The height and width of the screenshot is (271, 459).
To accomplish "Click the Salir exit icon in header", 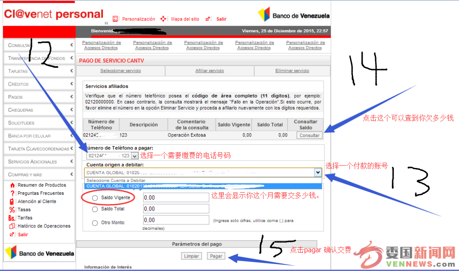I will click(208, 19).
